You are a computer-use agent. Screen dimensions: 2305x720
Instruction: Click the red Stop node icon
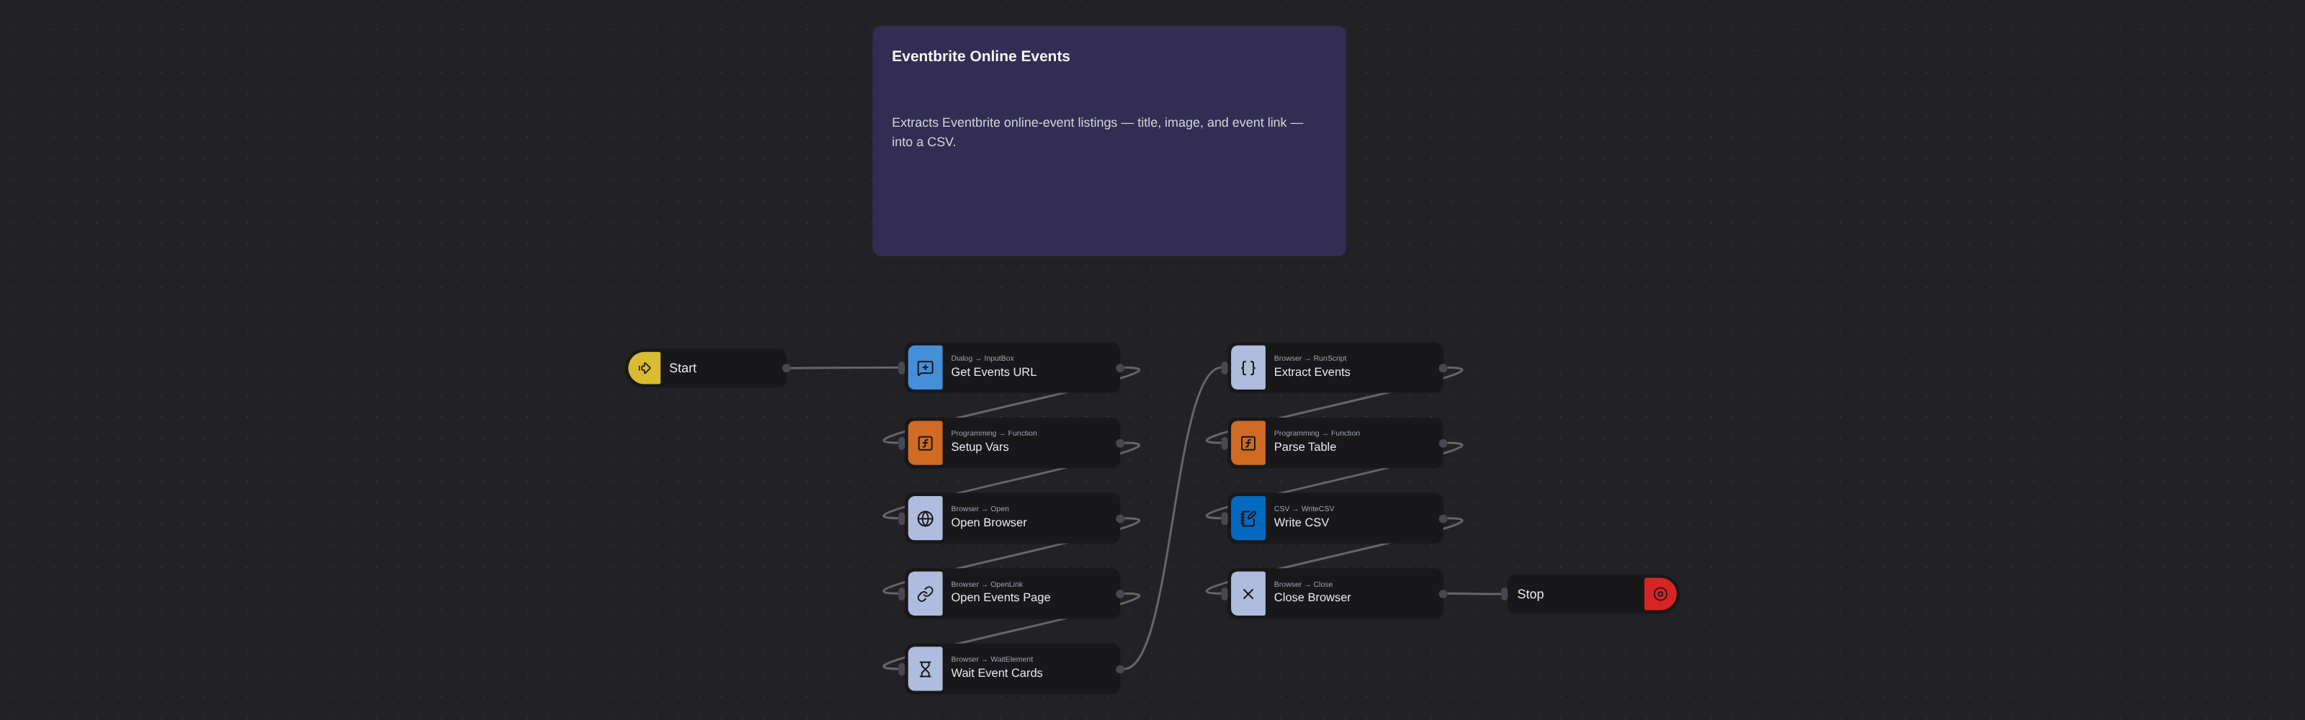(x=1660, y=594)
